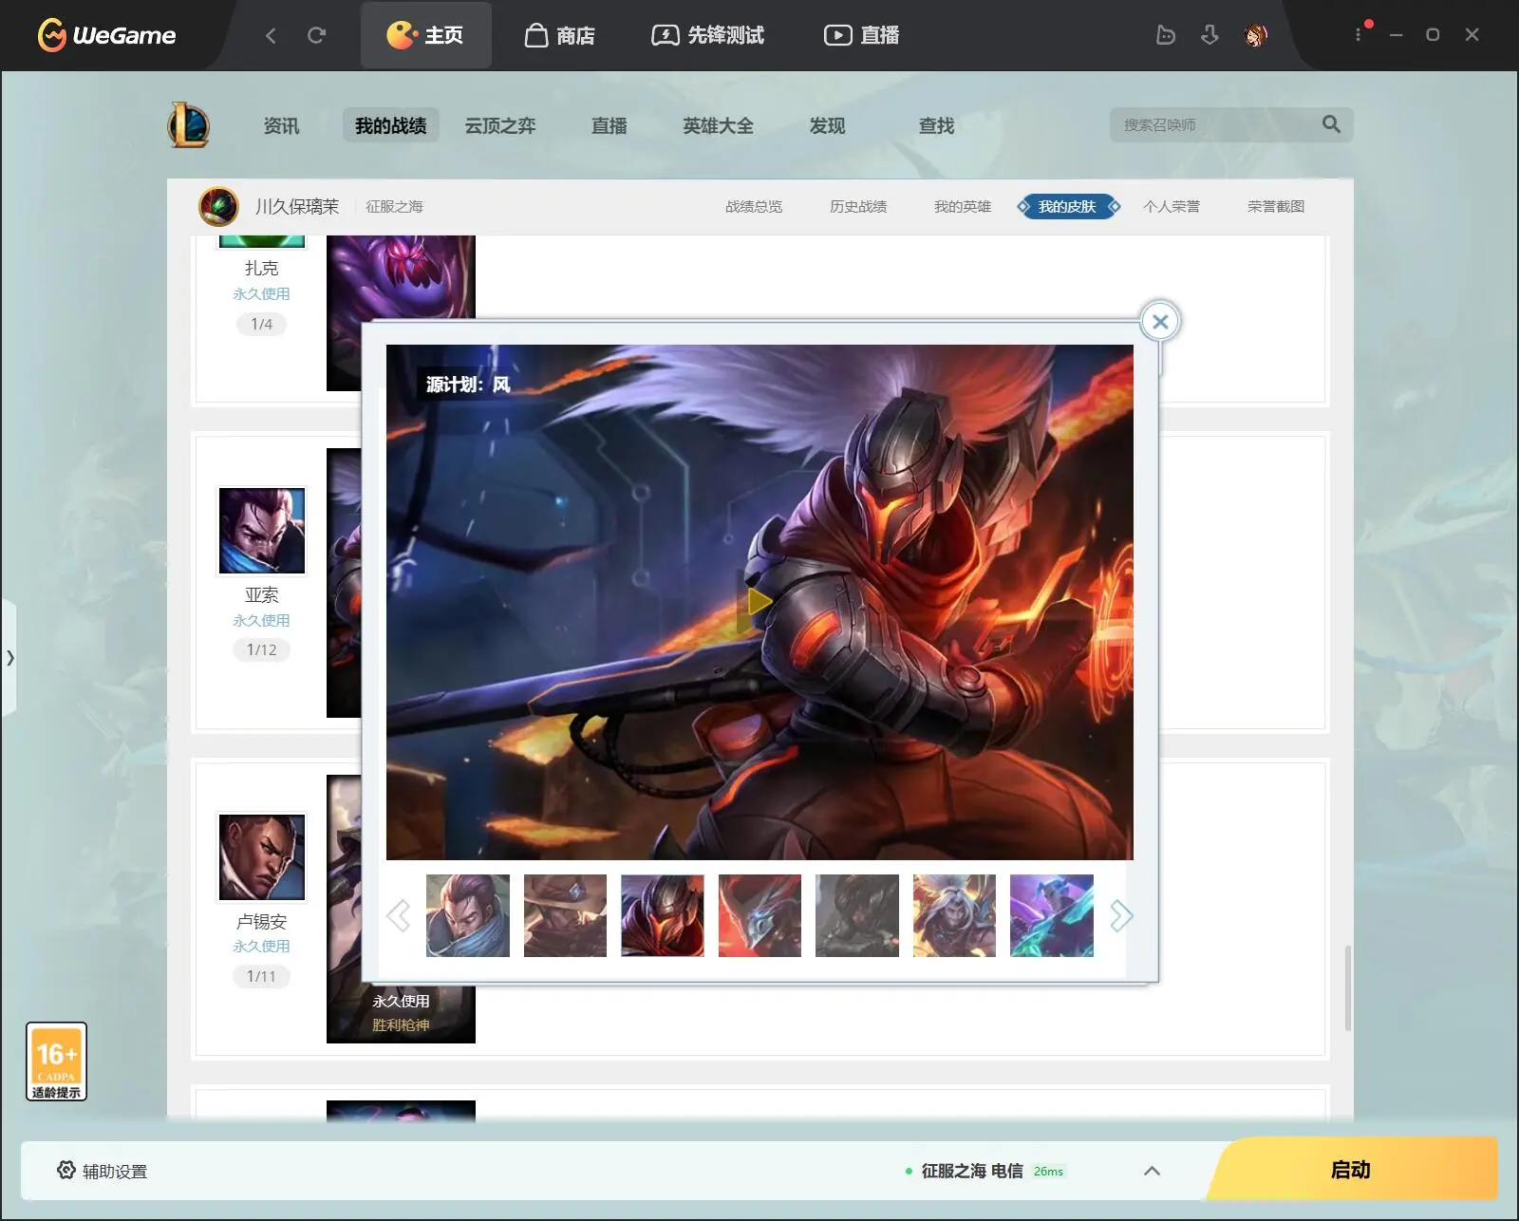Open the LoL 直播 menu item
The image size is (1519, 1221).
[x=609, y=125]
